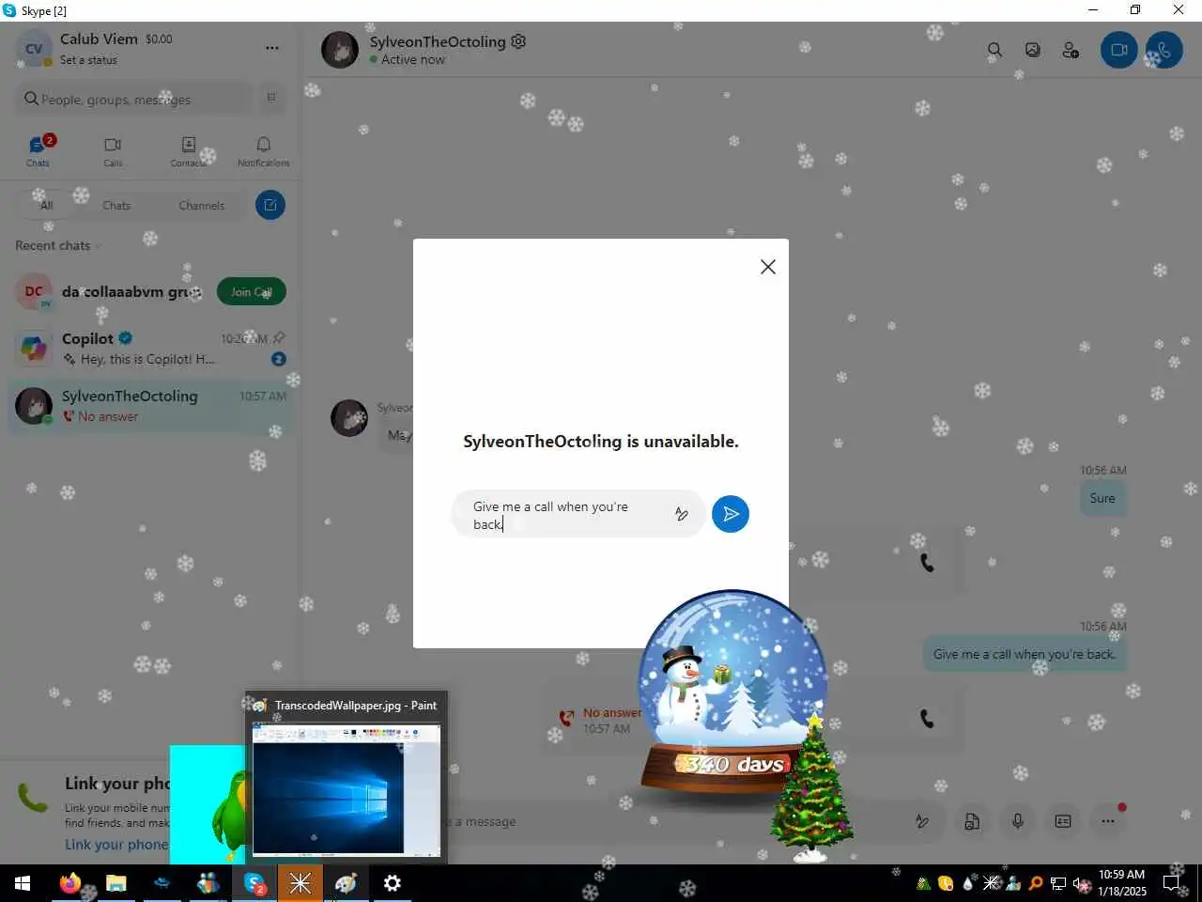Click SylveonTheOctoling name in chat header

[x=438, y=41]
